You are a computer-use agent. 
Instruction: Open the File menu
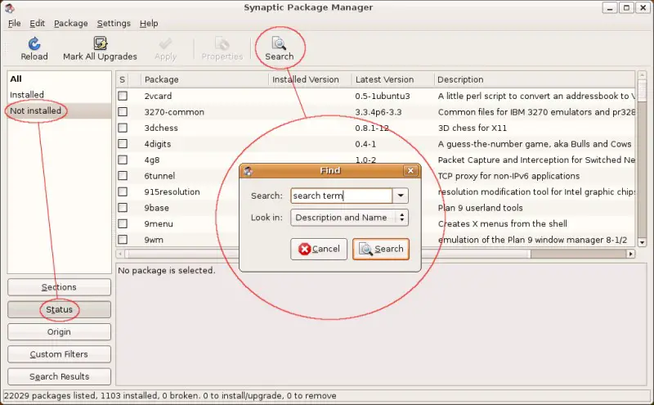(x=14, y=24)
